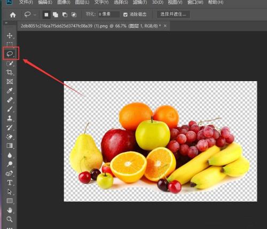Select the Zoom tool
This screenshot has width=267, height=229.
pos(10,219)
